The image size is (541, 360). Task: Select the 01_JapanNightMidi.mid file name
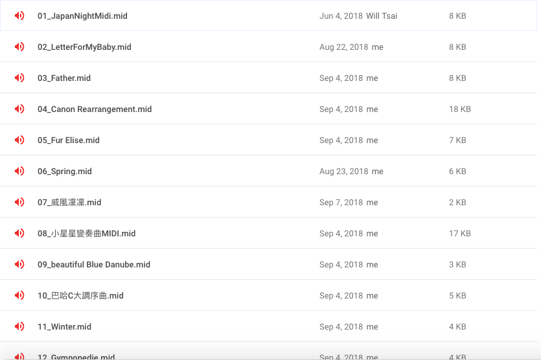pyautogui.click(x=82, y=16)
